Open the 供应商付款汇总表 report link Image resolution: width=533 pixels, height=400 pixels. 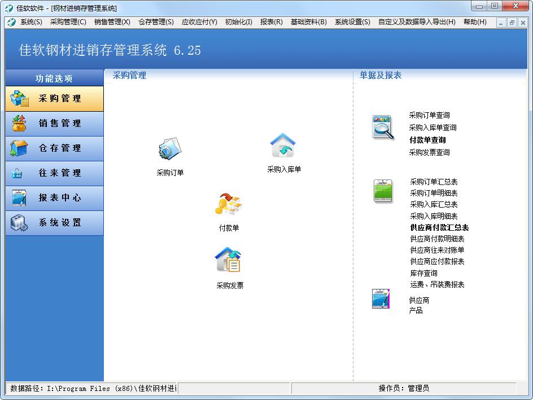(x=439, y=227)
